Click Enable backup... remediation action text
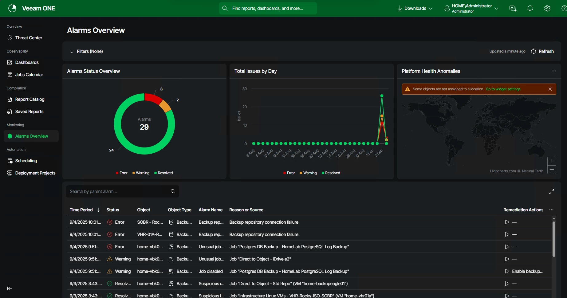This screenshot has height=298, width=567. tap(528, 271)
